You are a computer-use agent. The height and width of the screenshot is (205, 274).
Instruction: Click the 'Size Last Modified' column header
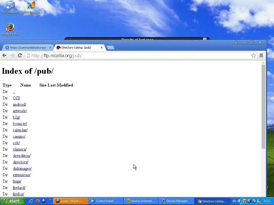point(56,85)
